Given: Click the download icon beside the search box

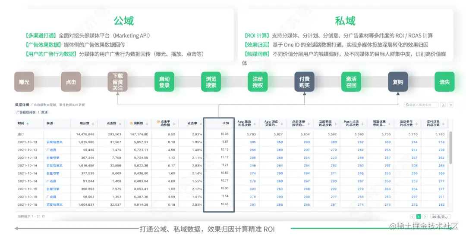Looking at the screenshot, I should click(444, 105).
